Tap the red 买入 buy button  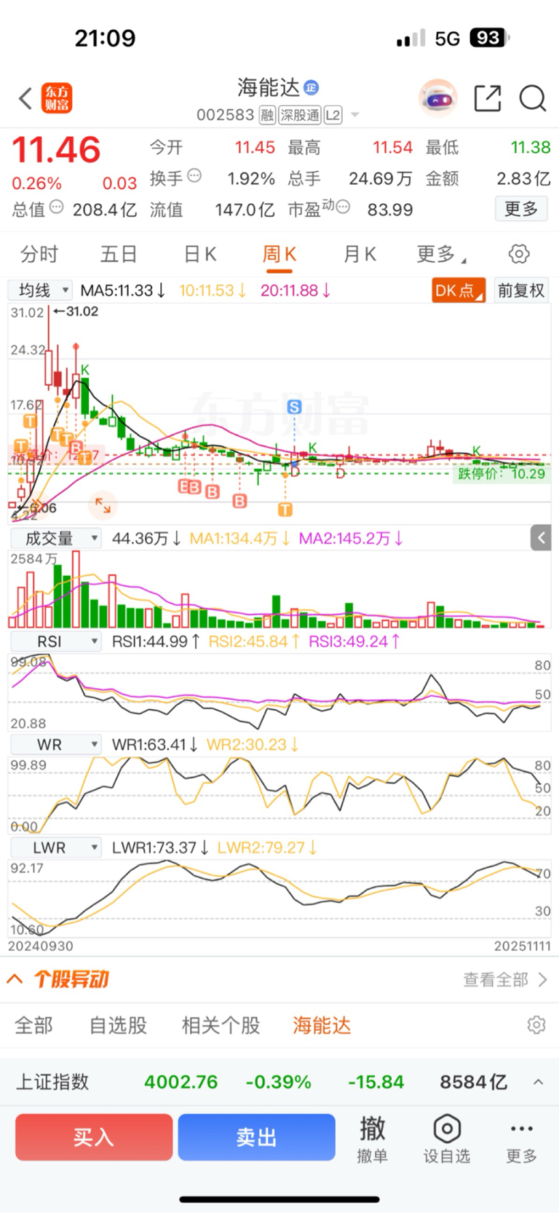click(x=94, y=1137)
